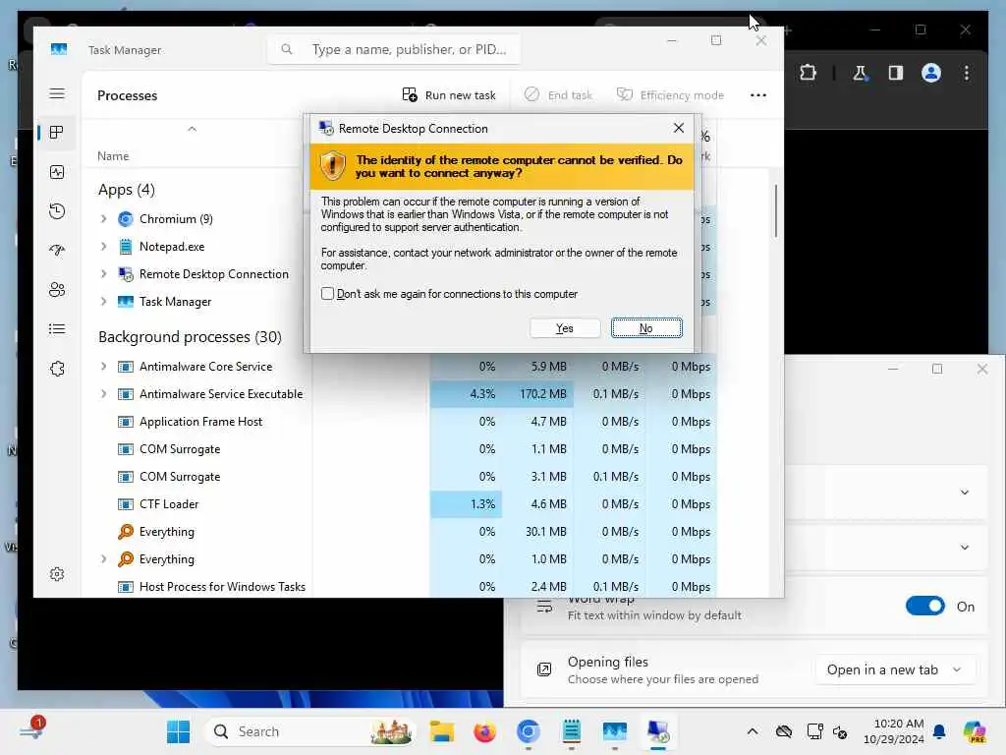Open Windows Start button on taskbar
Screen dimensions: 1006x755
[179, 731]
